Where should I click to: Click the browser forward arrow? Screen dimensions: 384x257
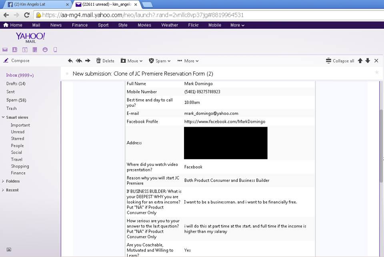click(x=16, y=15)
